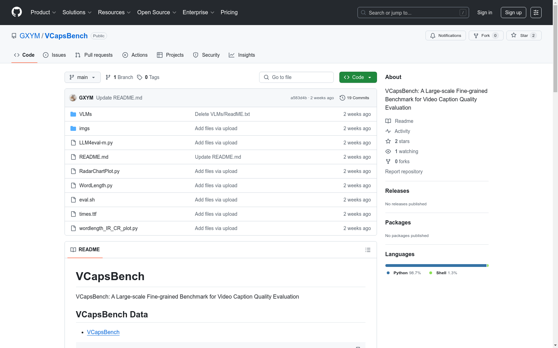Image resolution: width=558 pixels, height=348 pixels.
Task: Open the times.ttf file
Action: [x=88, y=214]
